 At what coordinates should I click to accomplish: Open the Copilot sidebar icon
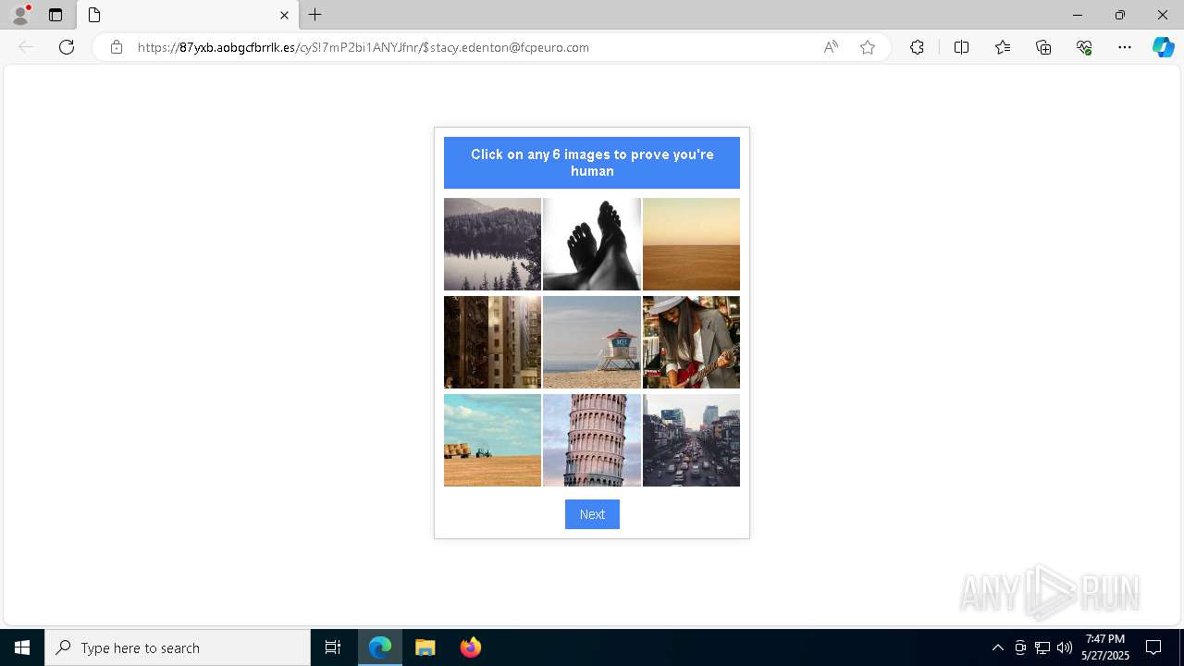[1163, 47]
